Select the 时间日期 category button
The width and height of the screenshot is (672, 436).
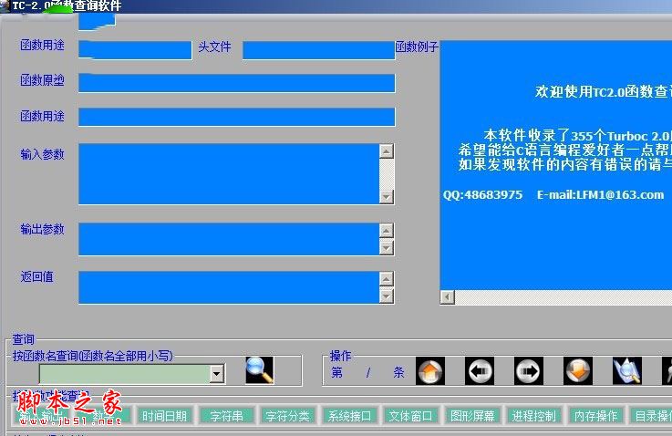coord(164,416)
